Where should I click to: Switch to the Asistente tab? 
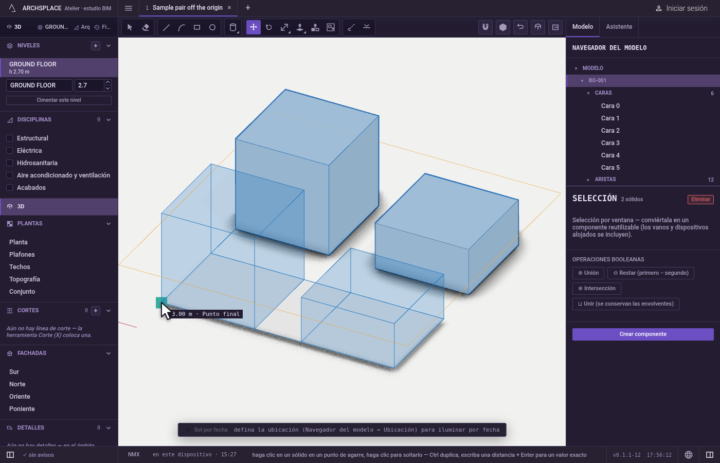click(x=619, y=27)
